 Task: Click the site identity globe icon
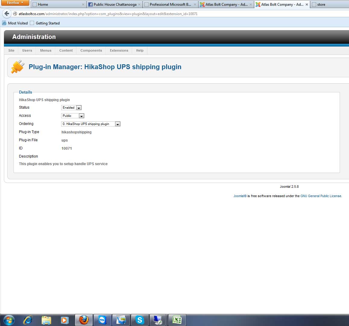click(15, 14)
